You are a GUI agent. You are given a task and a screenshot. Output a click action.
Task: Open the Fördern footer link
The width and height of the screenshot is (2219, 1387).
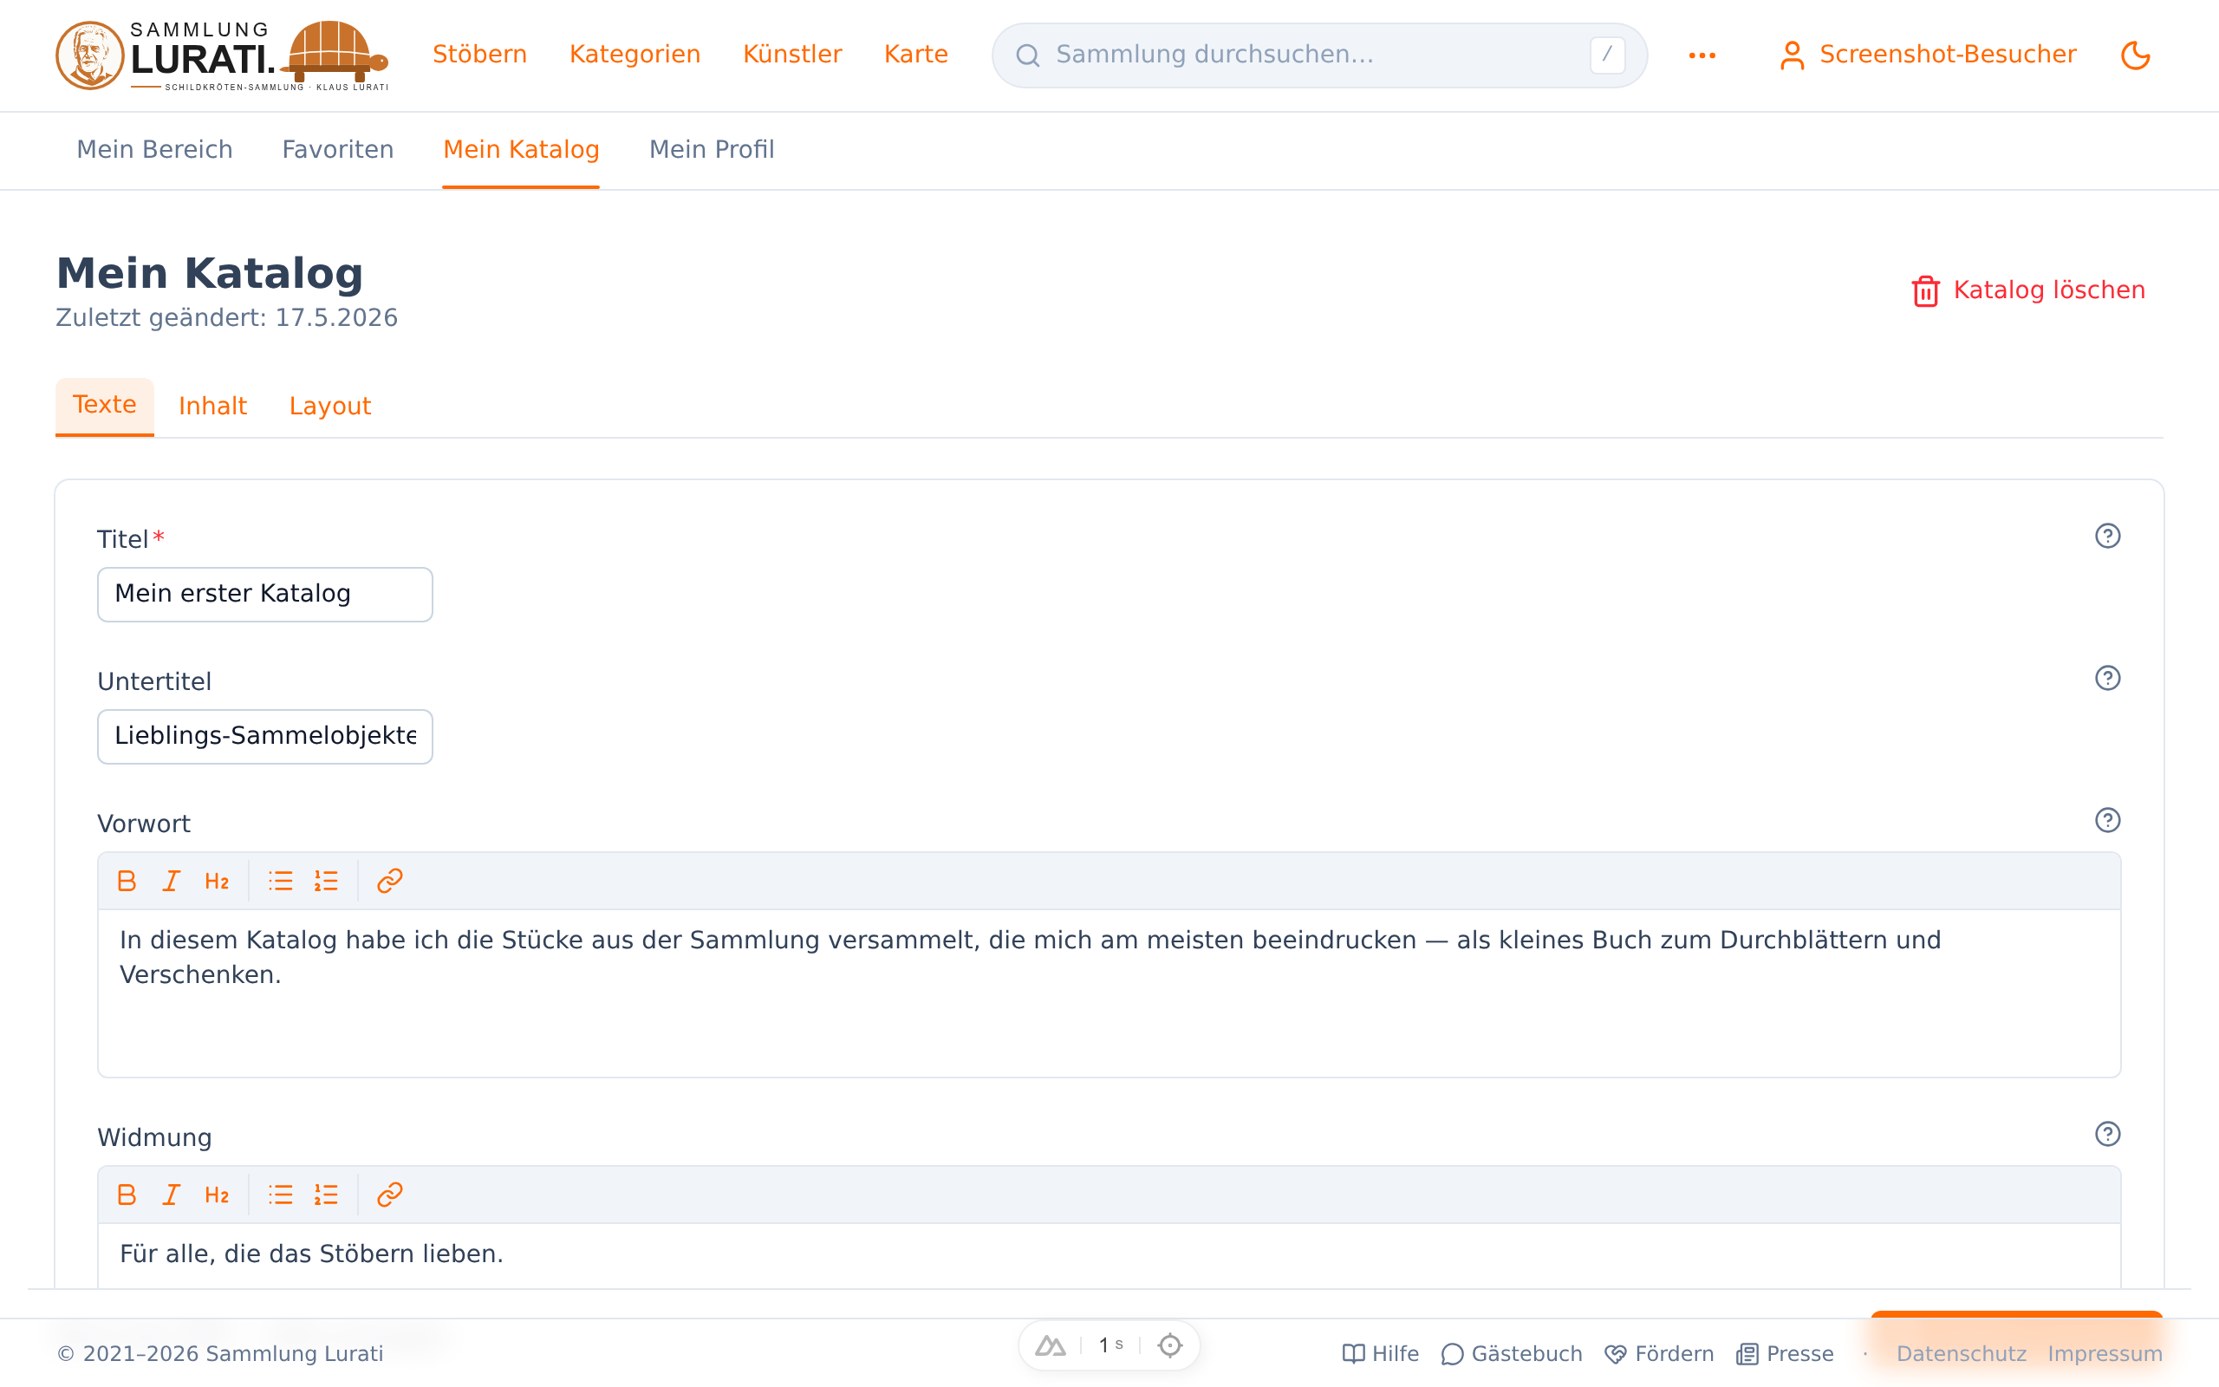[x=1659, y=1355]
